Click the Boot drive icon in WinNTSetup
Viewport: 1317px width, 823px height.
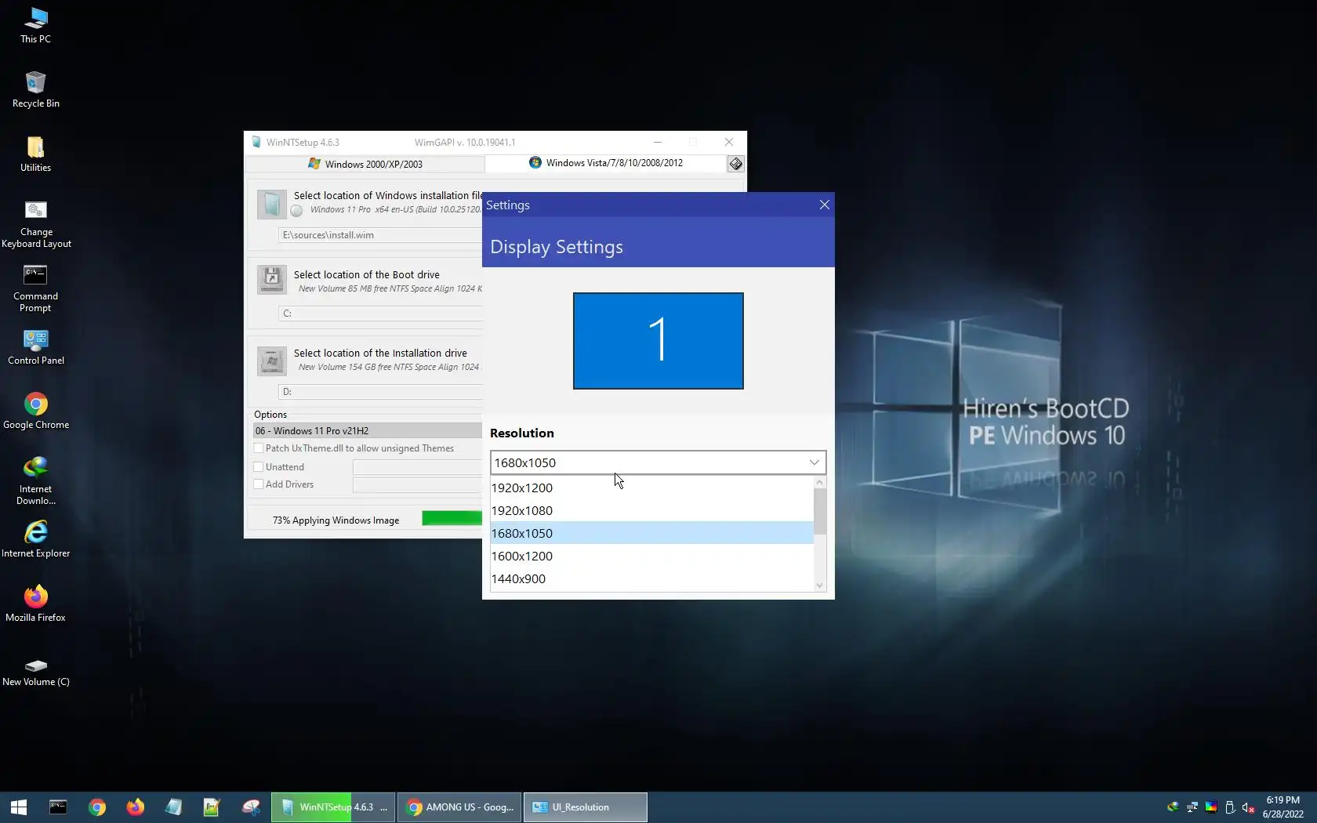click(272, 280)
